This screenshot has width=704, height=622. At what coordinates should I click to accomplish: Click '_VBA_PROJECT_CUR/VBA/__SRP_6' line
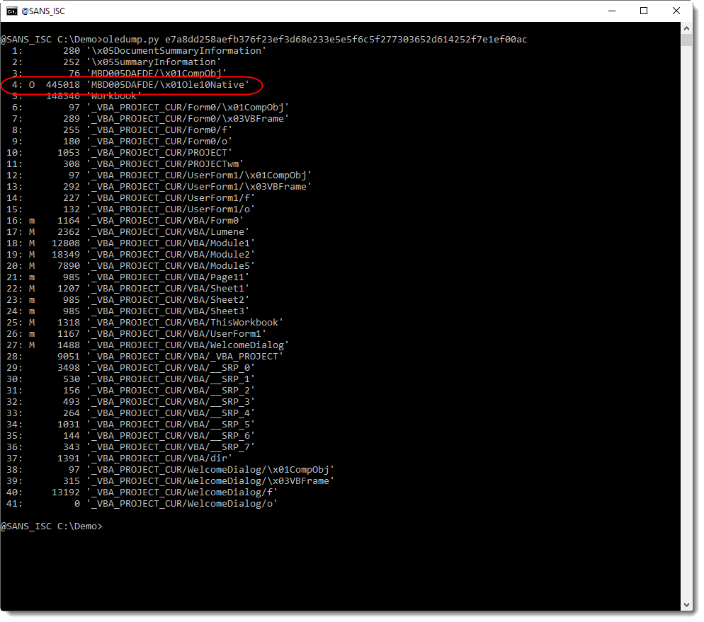[x=130, y=436]
